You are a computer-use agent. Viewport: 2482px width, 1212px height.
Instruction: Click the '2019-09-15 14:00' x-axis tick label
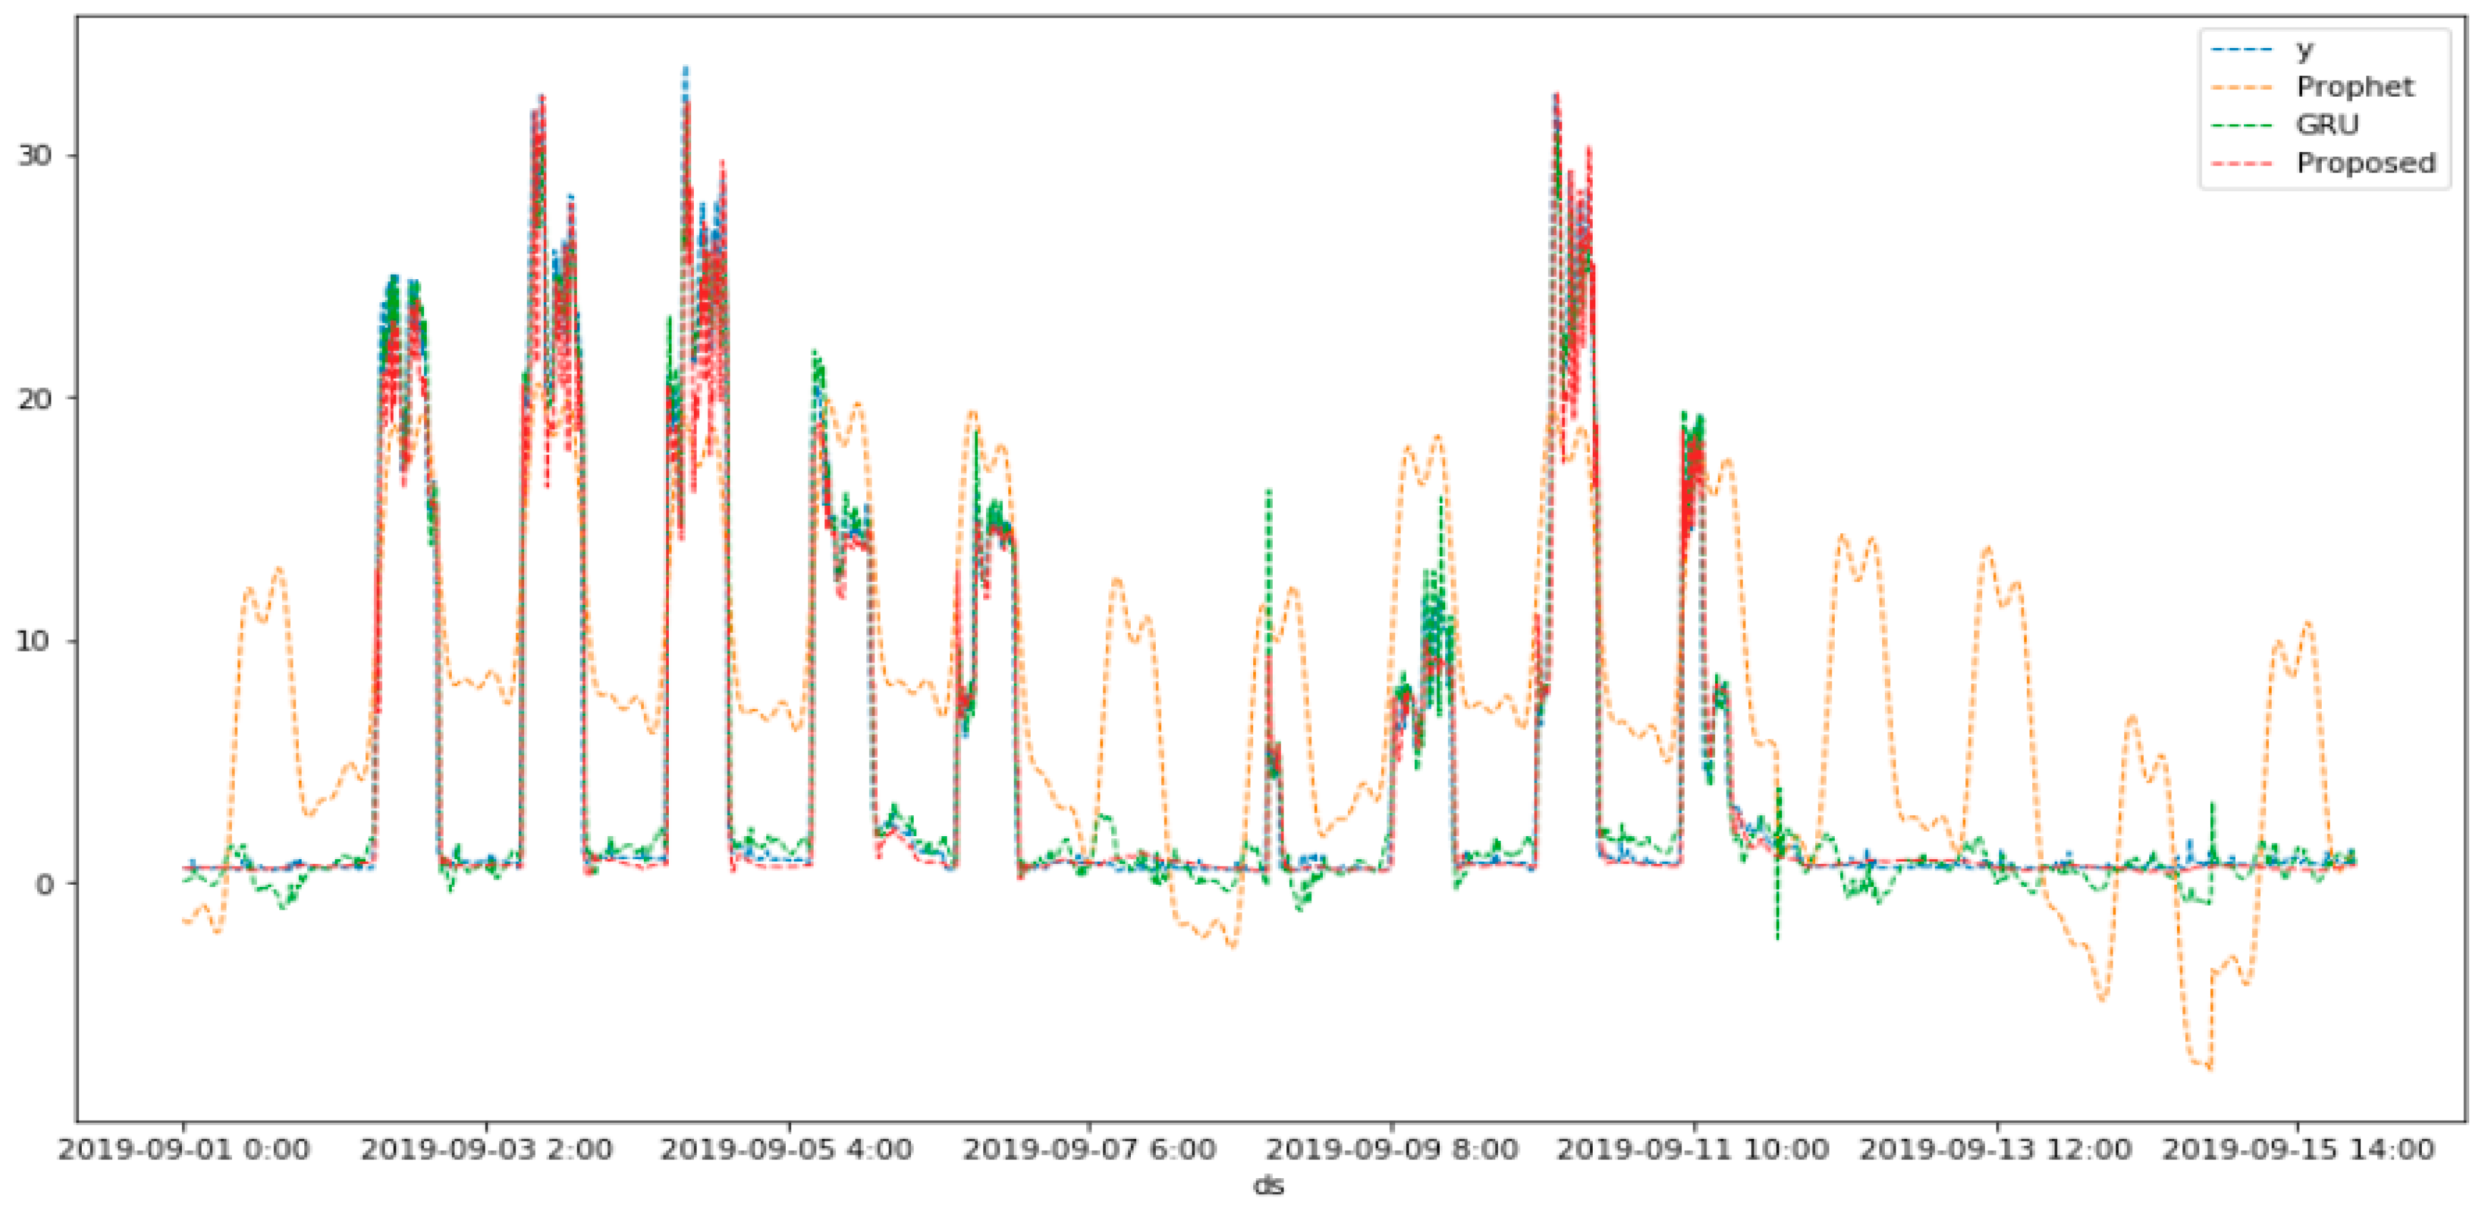click(2298, 1149)
